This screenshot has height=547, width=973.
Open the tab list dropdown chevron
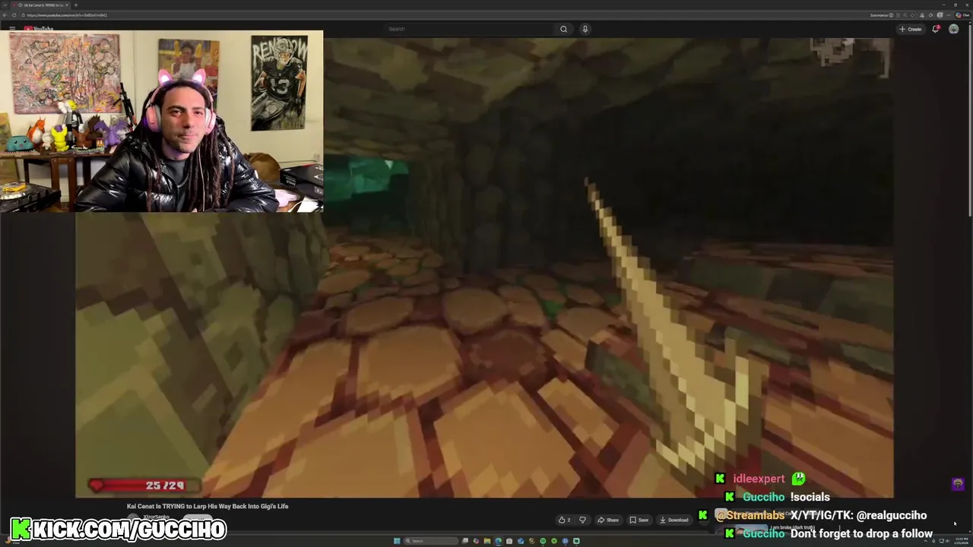(5, 5)
